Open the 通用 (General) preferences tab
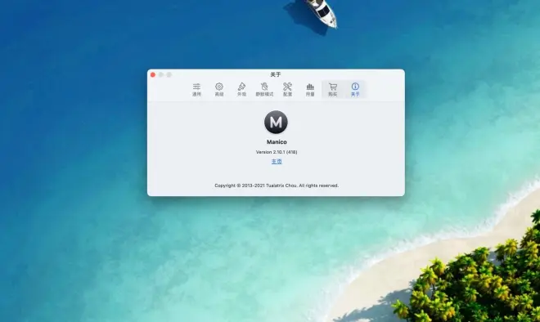Screen dimensions: 540x322 point(196,89)
